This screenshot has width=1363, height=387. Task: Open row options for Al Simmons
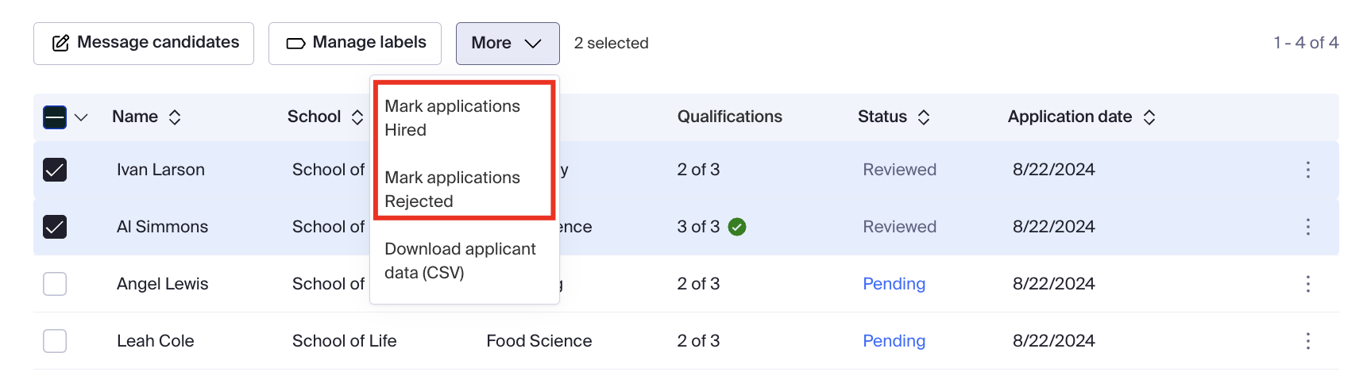(x=1307, y=227)
